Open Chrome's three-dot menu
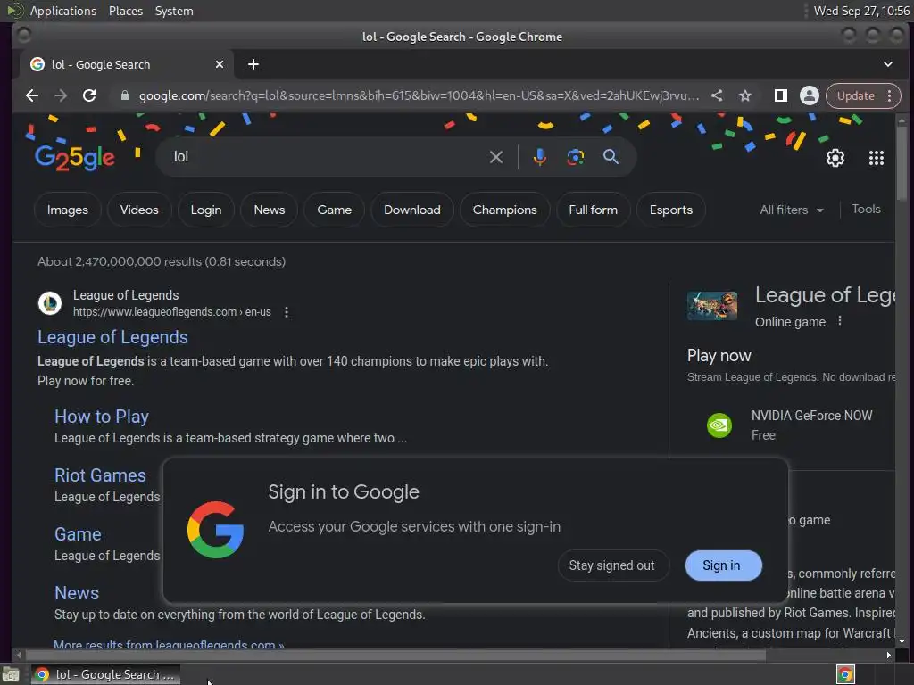This screenshot has width=914, height=685. pos(890,95)
